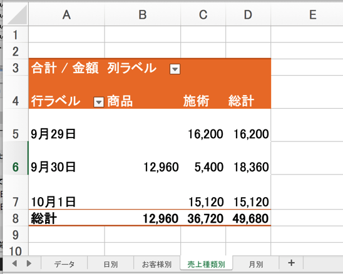The height and width of the screenshot is (274, 343).
Task: Switch to the 日別 sheet tab
Action: coord(110,264)
